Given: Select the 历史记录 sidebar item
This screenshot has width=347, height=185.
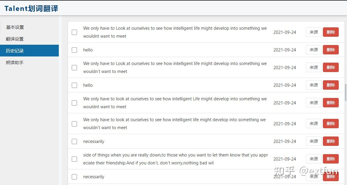Looking at the screenshot, I should (15, 51).
